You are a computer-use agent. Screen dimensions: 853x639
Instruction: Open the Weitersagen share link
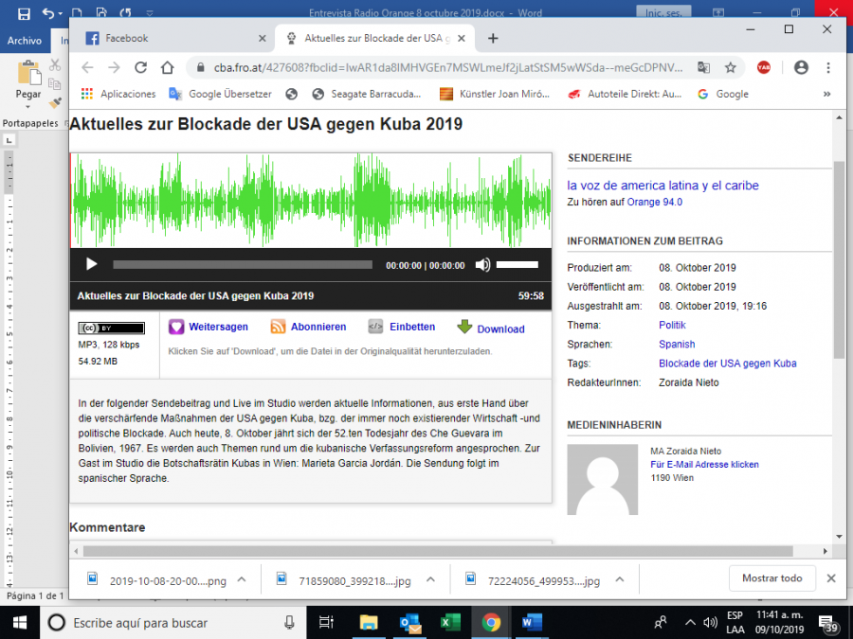pos(218,327)
